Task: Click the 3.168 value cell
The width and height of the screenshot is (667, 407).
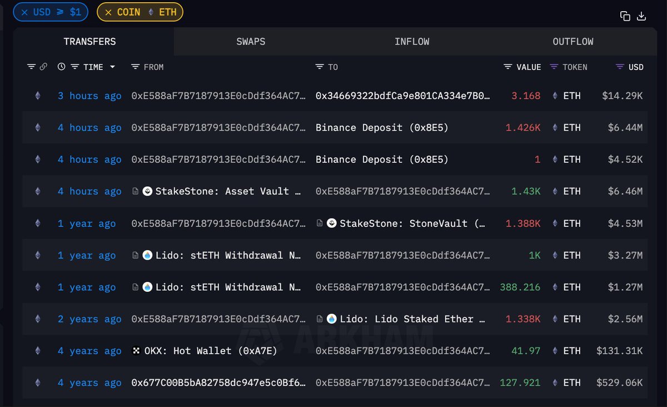Action: pyautogui.click(x=526, y=96)
